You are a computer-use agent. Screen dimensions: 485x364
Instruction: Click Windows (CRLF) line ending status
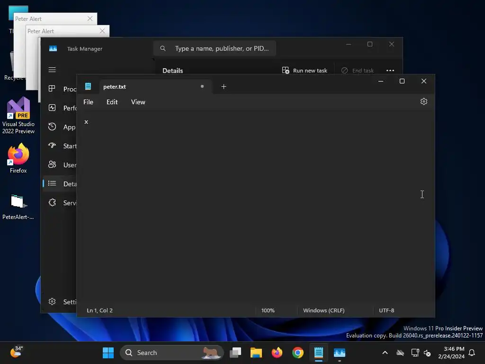click(323, 310)
